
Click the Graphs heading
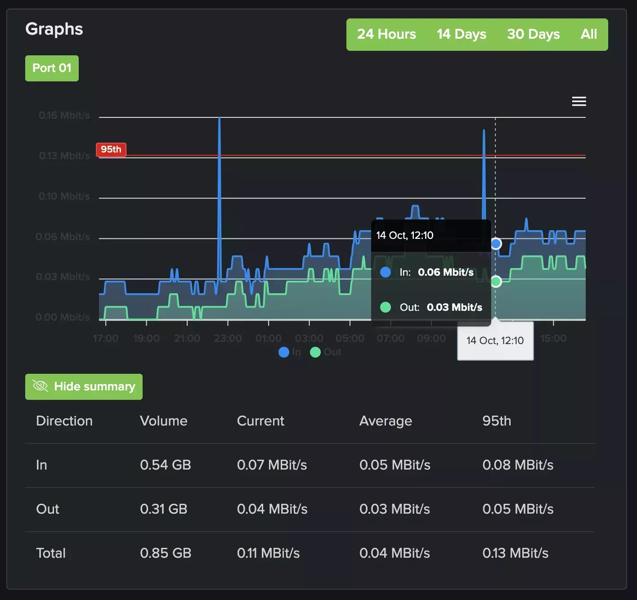point(54,29)
